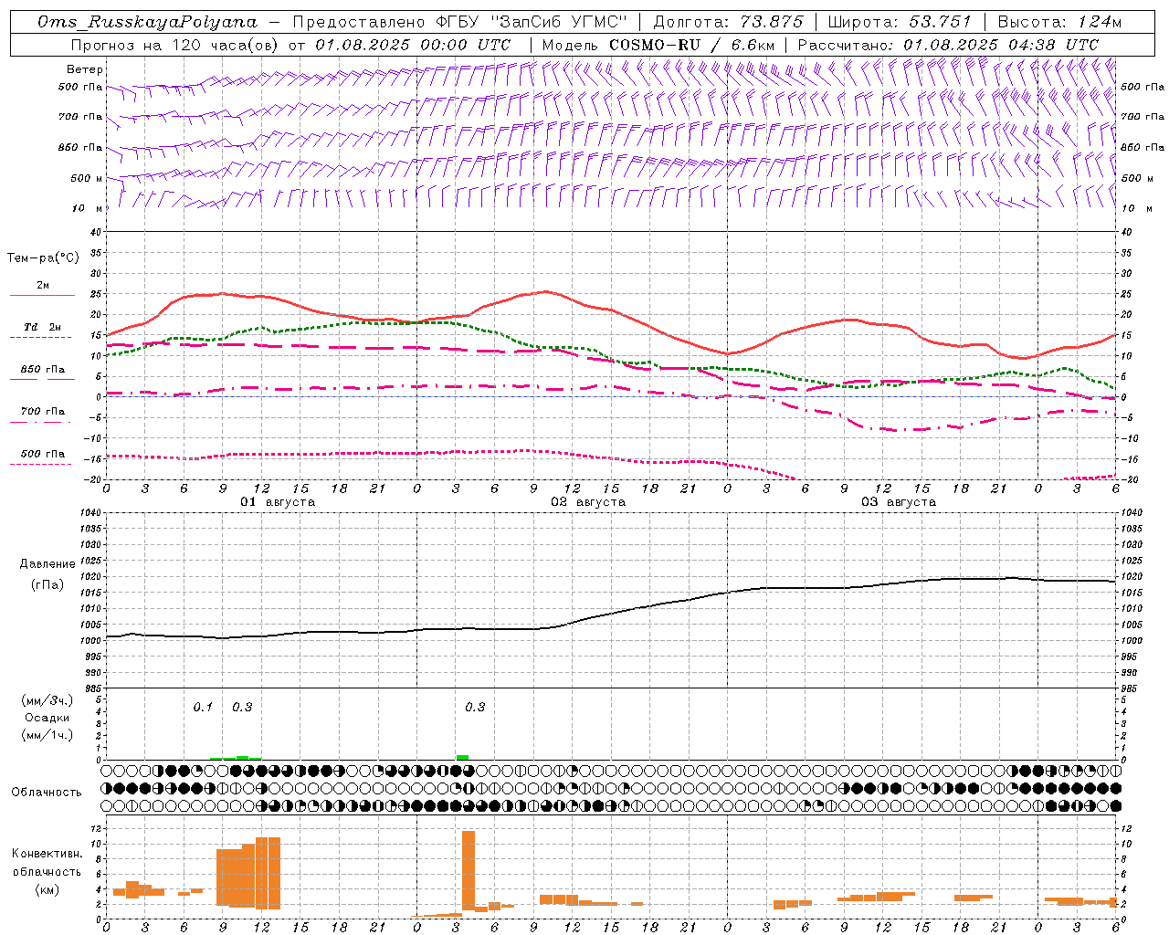
Task: Click the 0.1 precipitation value
Action: click(x=203, y=708)
